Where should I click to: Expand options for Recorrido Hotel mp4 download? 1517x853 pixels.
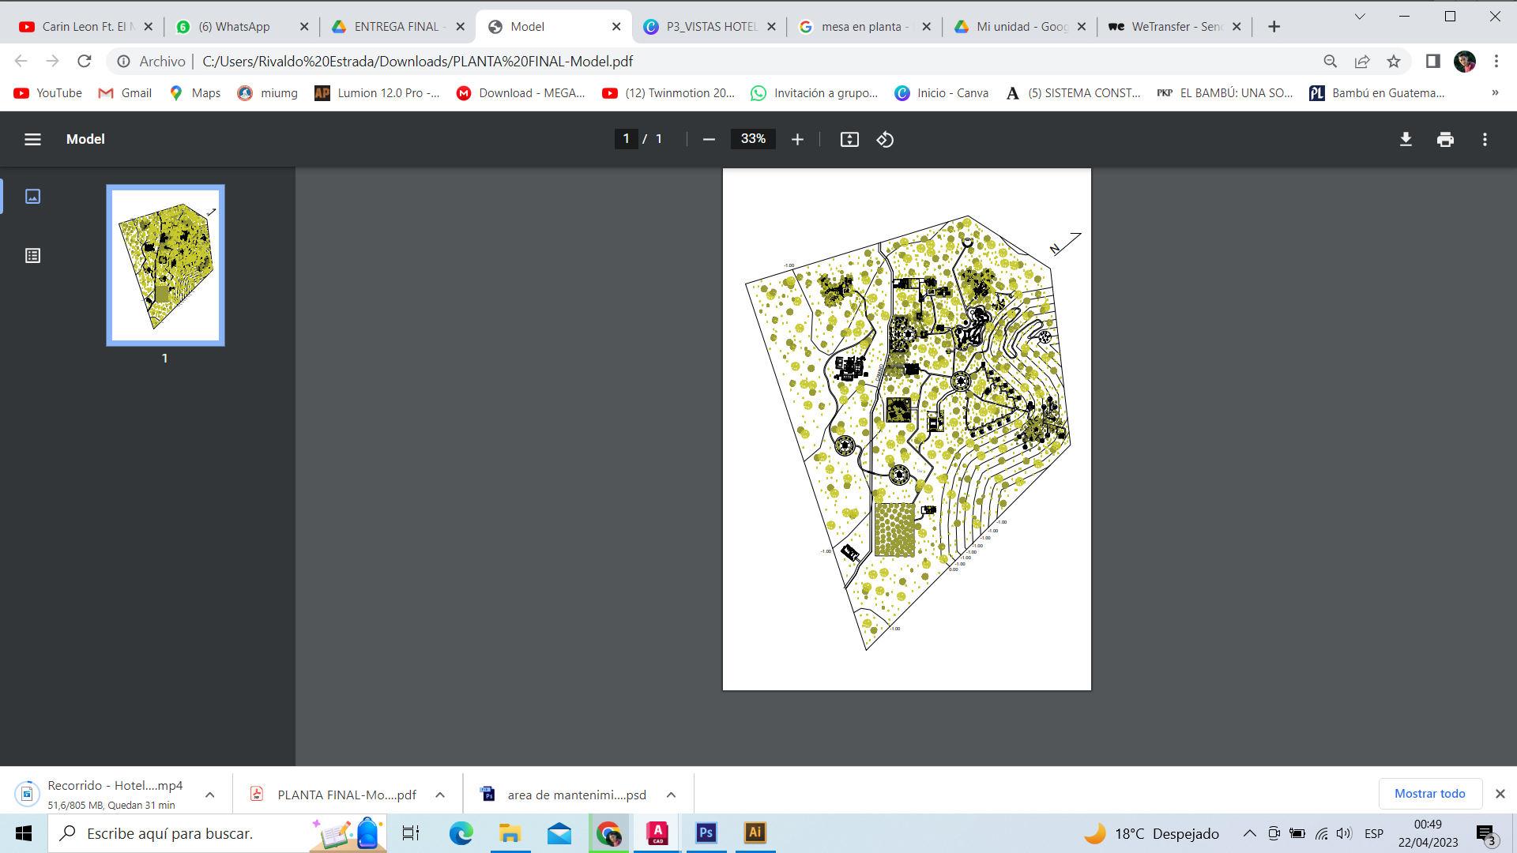point(209,795)
